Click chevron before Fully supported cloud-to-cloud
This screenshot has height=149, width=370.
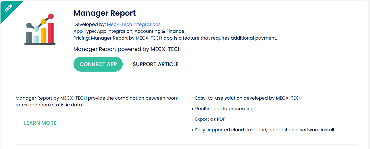[192, 130]
